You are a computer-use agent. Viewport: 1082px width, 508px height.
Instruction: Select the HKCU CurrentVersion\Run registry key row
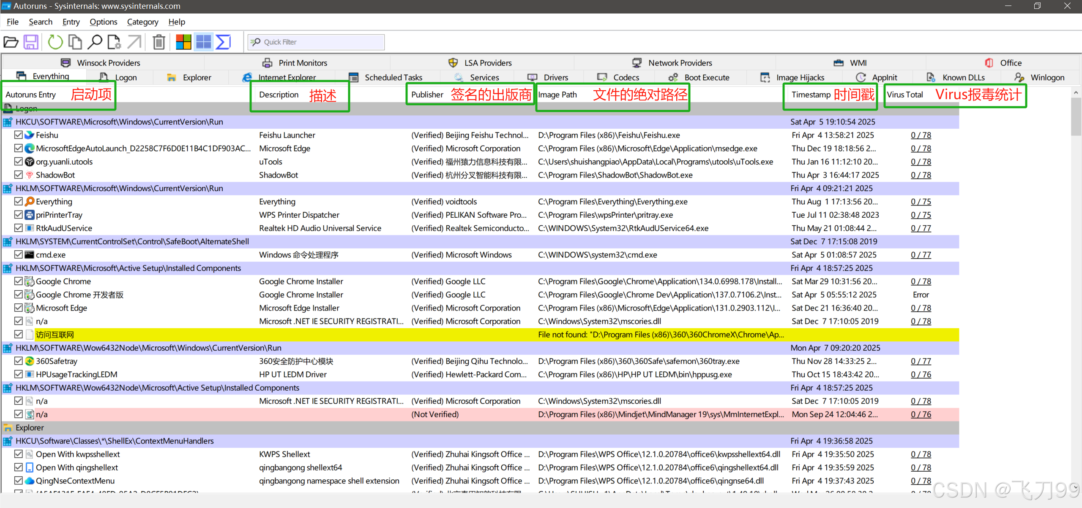pos(119,122)
